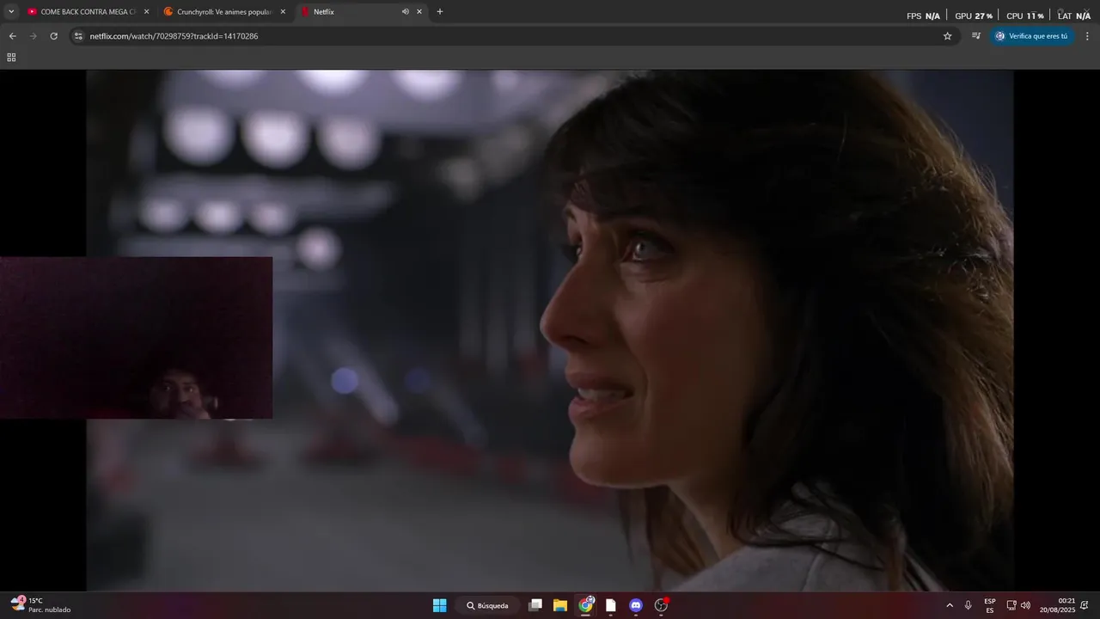Reload the Netflix page
This screenshot has height=619, width=1100.
pos(54,36)
